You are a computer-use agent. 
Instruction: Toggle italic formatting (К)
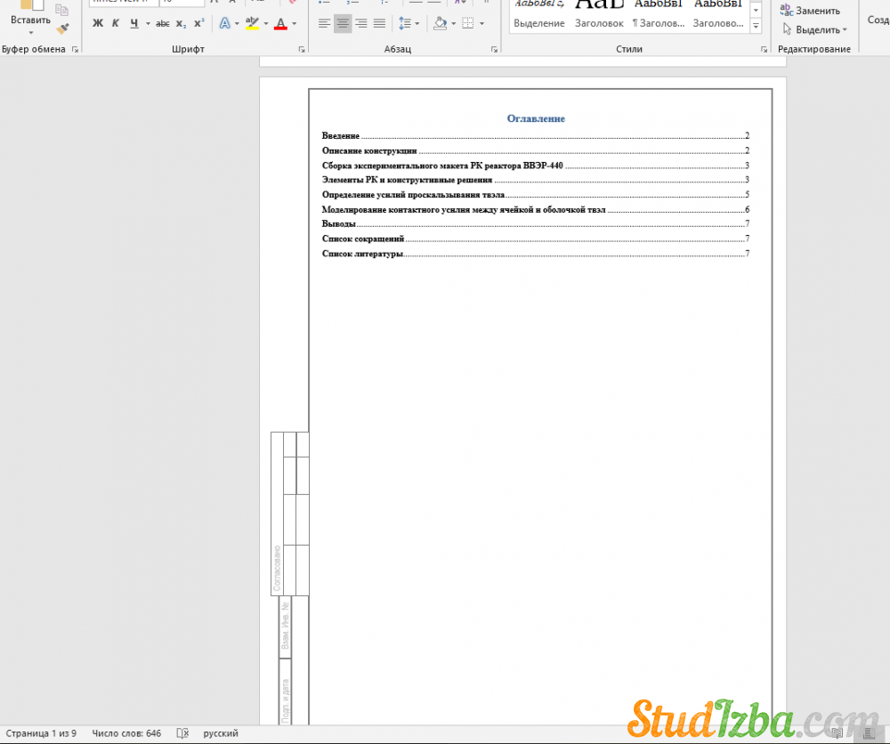[x=115, y=24]
